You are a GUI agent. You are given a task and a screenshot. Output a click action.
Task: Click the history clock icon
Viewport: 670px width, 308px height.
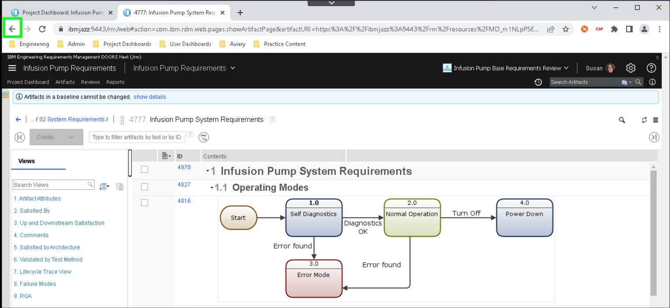(538, 82)
